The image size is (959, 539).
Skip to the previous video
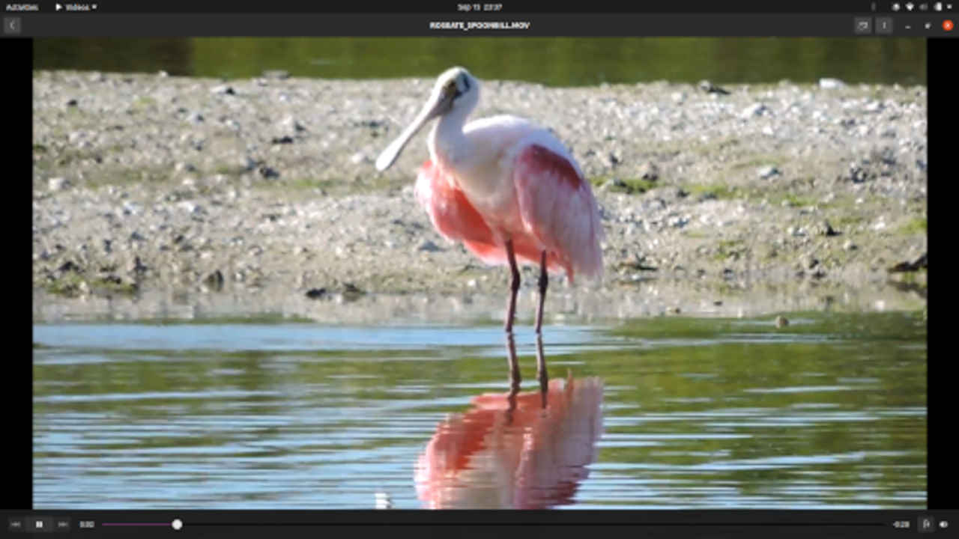(x=15, y=525)
